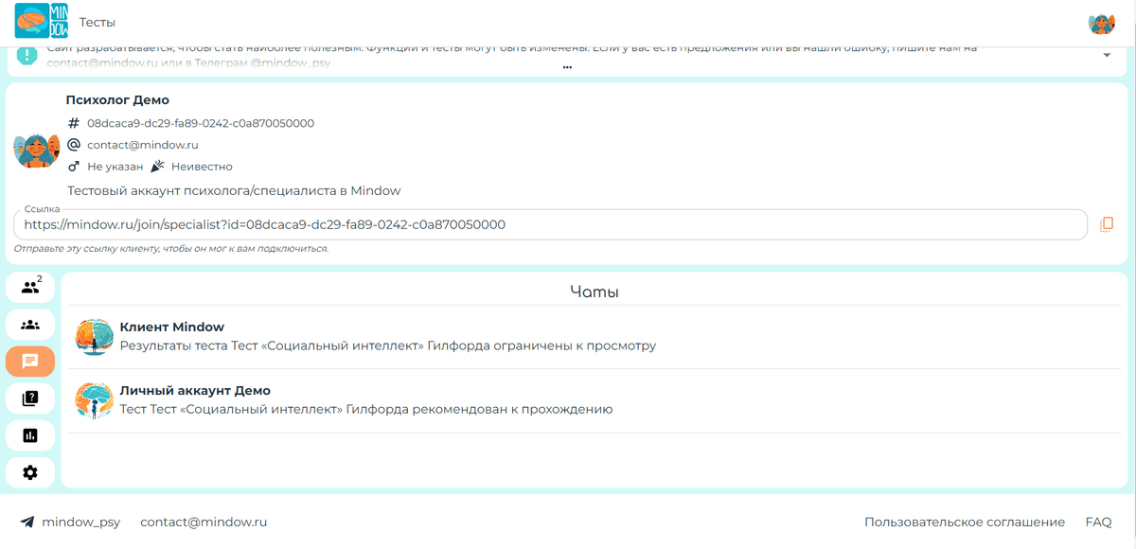1136x549 pixels.
Task: Click the Не указан gender text
Action: pyautogui.click(x=115, y=167)
